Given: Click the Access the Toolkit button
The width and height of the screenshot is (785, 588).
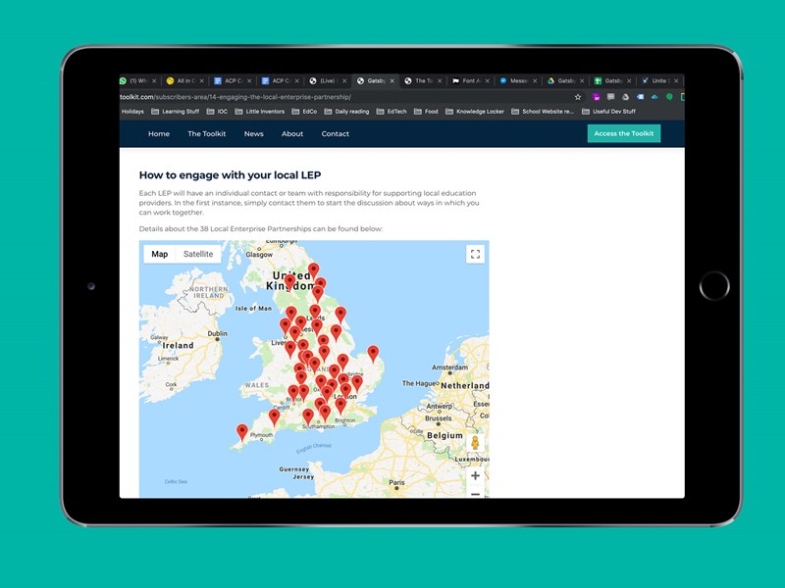Looking at the screenshot, I should coord(624,134).
